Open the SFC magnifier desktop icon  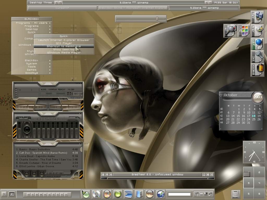point(230,31)
